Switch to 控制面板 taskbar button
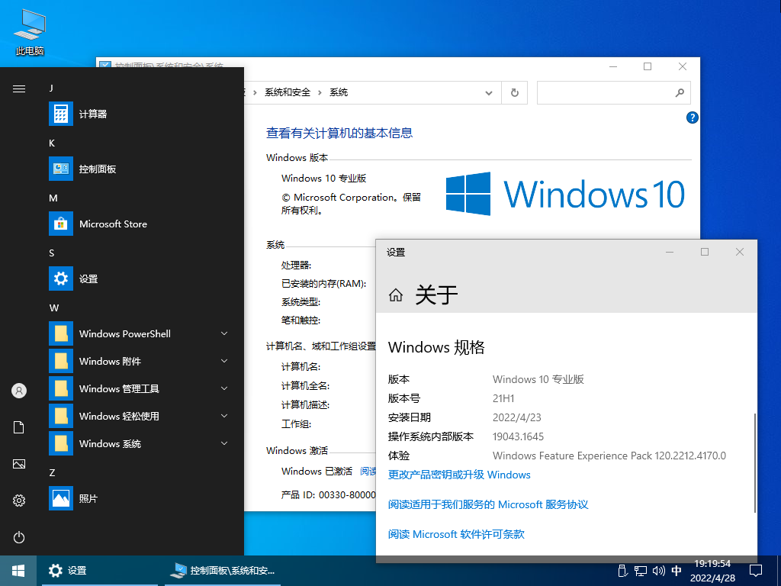This screenshot has width=781, height=586. pyautogui.click(x=222, y=571)
